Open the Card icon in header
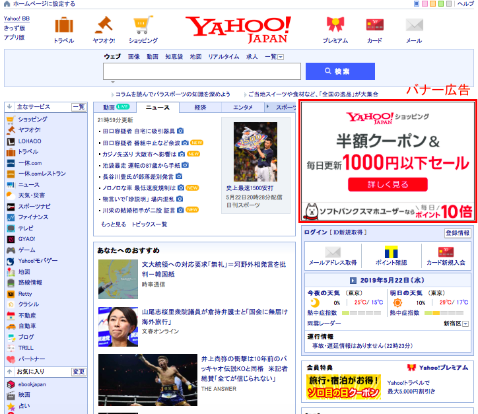 tap(374, 25)
